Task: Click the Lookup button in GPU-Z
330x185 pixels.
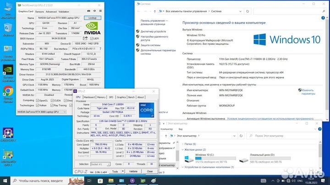Action: [x=93, y=18]
